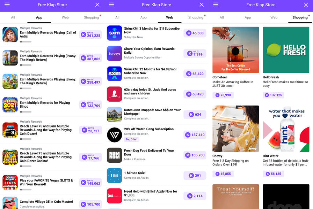The height and width of the screenshot is (209, 313).
Task: Click the 1 min quiz clock icon
Action: 114,175
